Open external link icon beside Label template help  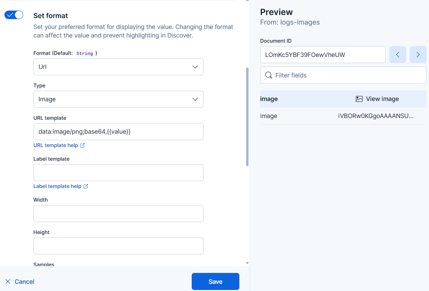85,186
